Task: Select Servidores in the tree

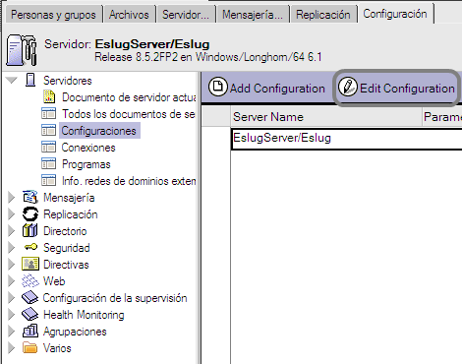Action: coord(68,81)
